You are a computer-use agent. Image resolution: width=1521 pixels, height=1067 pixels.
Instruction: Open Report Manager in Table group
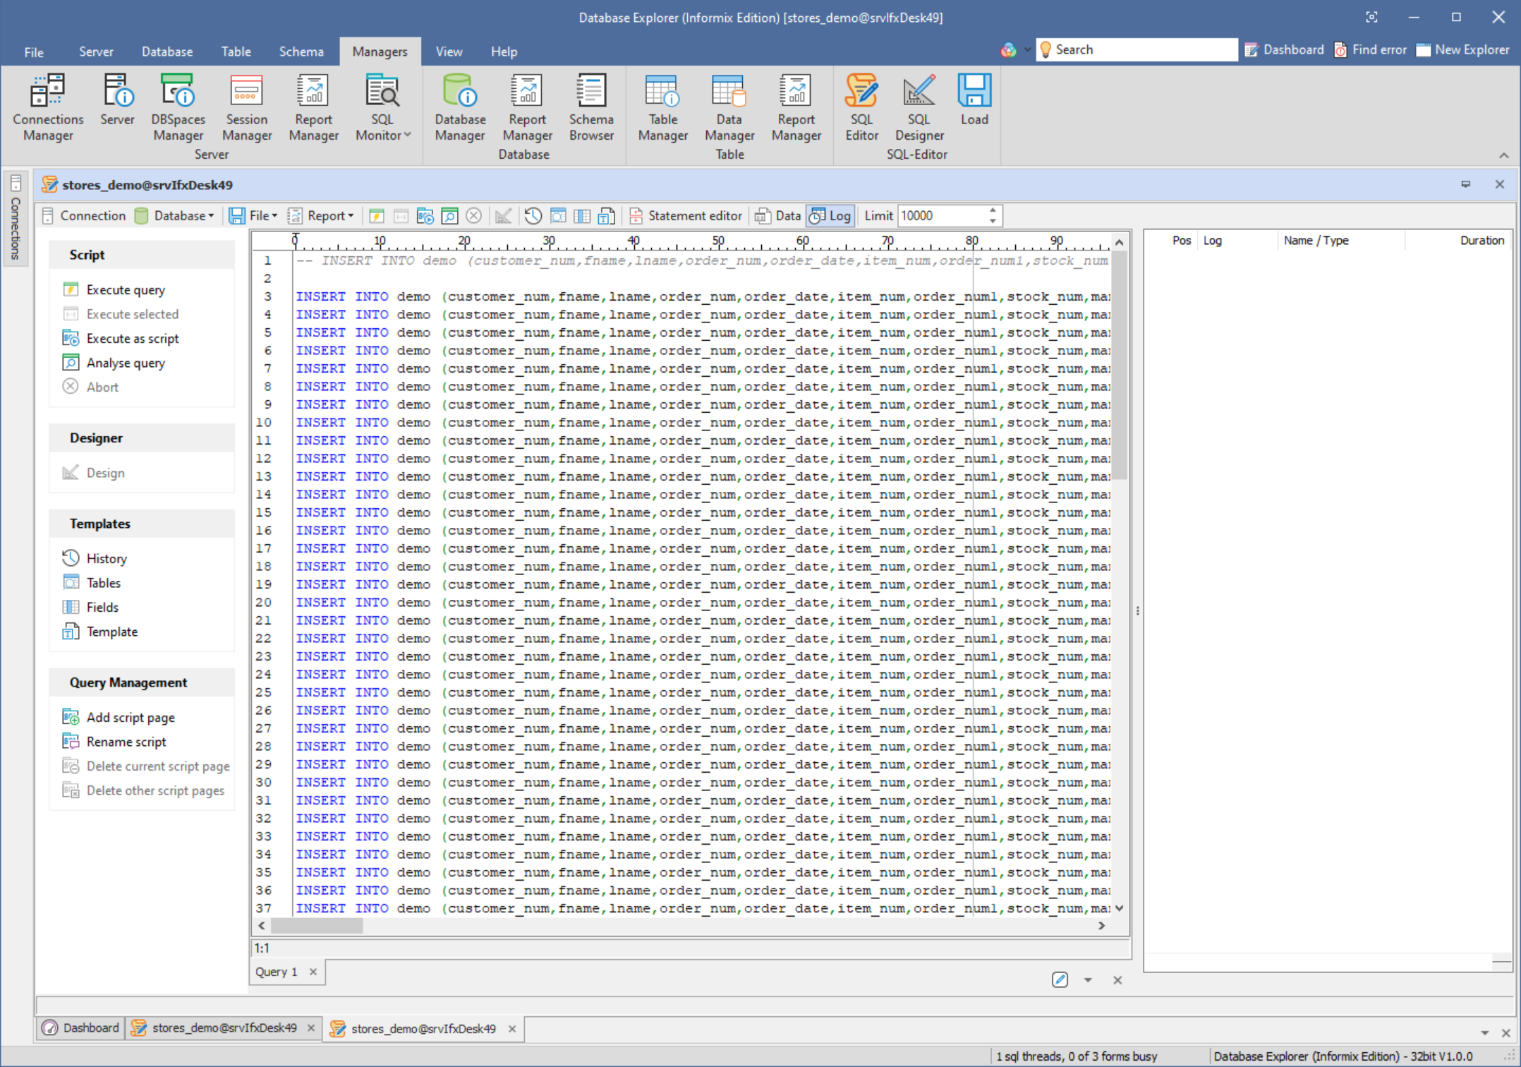pos(796,108)
